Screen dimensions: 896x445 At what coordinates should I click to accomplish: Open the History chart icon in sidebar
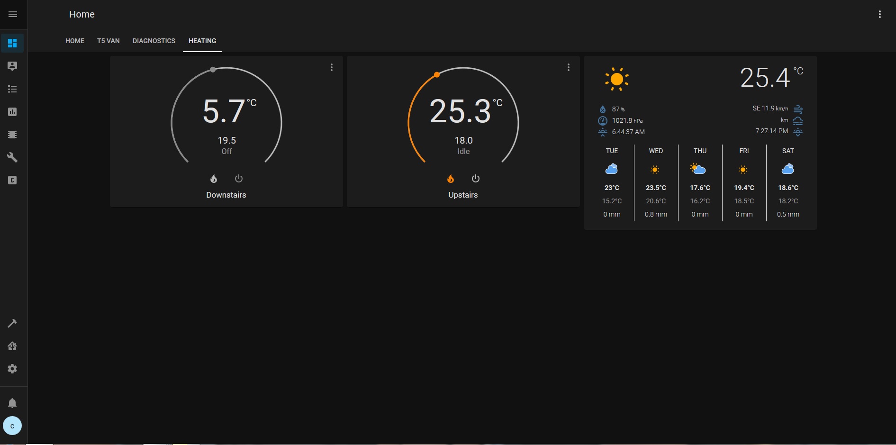coord(12,112)
